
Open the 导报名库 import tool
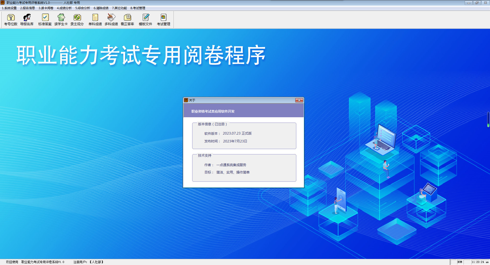27,20
